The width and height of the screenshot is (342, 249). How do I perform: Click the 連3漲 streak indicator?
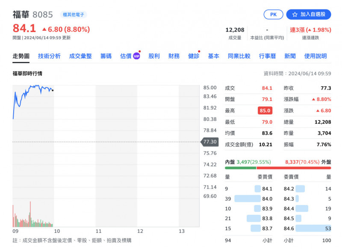(x=310, y=30)
